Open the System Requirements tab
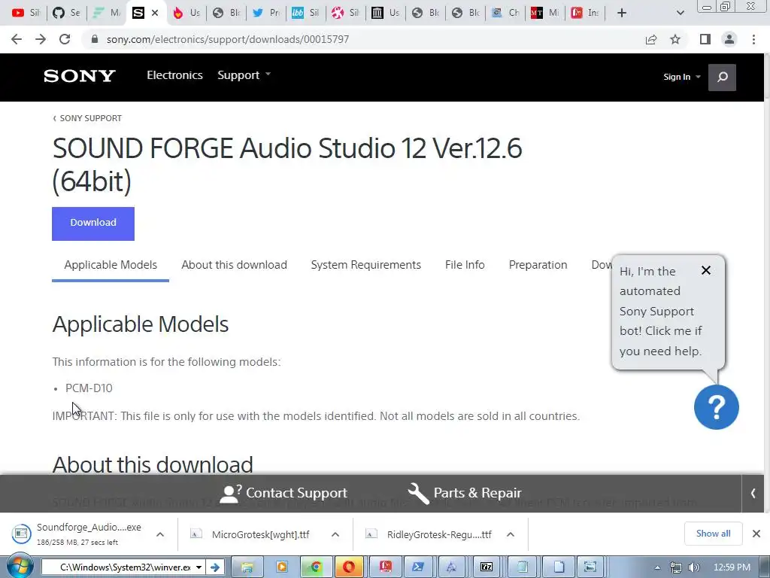The height and width of the screenshot is (578, 770). pyautogui.click(x=366, y=265)
